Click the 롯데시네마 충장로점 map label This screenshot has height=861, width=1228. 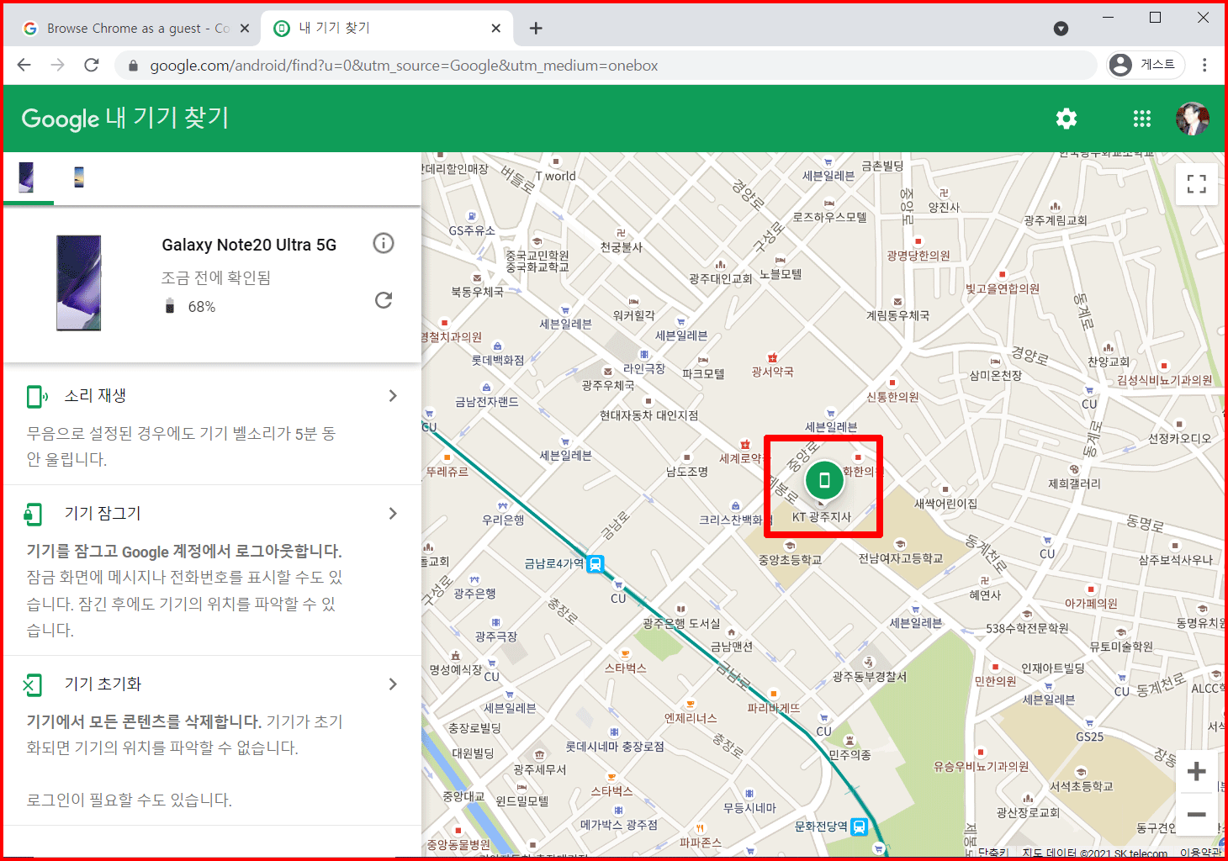[615, 746]
